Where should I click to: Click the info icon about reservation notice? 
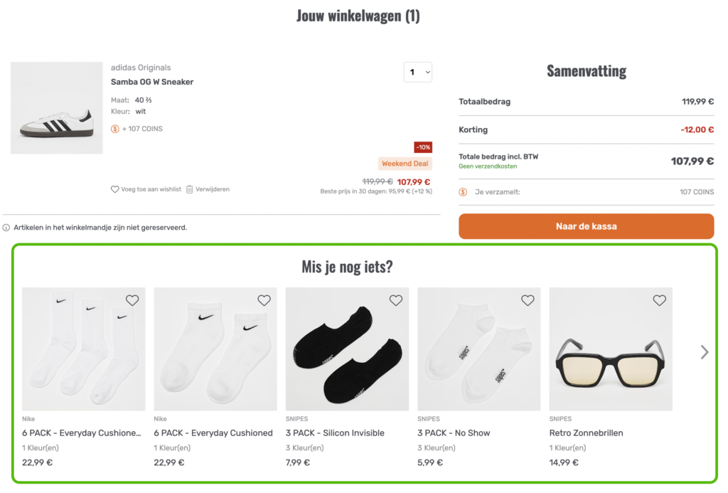tap(6, 228)
